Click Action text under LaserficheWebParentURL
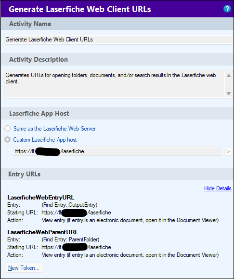 click(130, 255)
